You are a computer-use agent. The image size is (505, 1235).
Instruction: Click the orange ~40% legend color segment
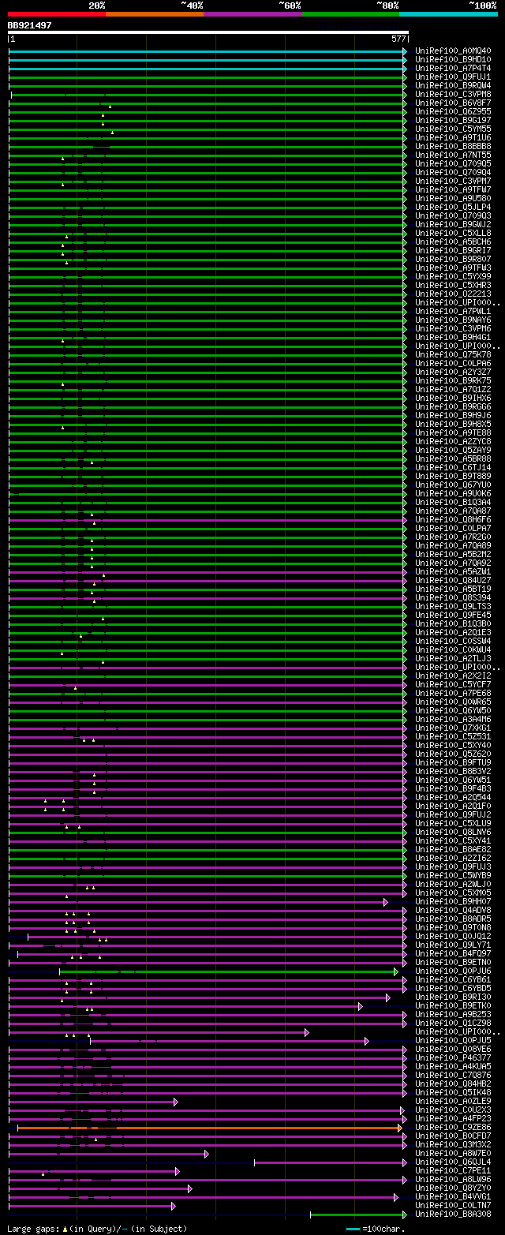click(x=155, y=14)
